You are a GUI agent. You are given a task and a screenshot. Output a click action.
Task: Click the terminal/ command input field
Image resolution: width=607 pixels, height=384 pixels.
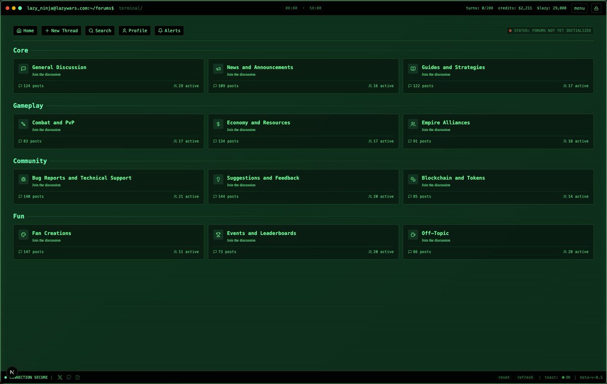coord(131,8)
